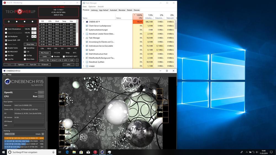Uncheck the SpeedStep option
The height and width of the screenshot is (155, 276).
point(25,48)
